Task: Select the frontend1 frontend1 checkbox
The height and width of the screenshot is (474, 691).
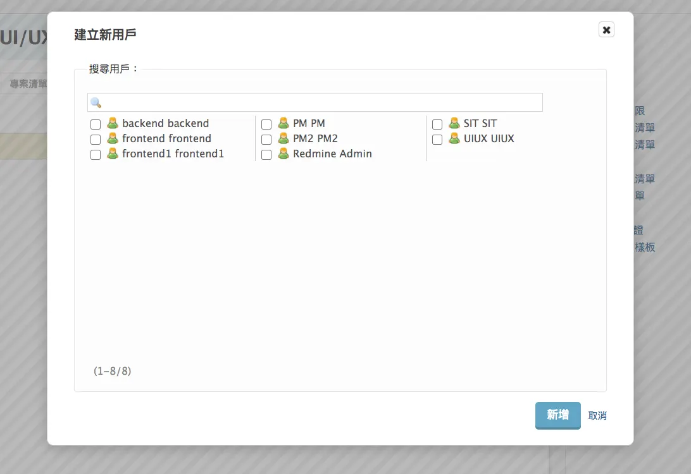Action: [96, 155]
